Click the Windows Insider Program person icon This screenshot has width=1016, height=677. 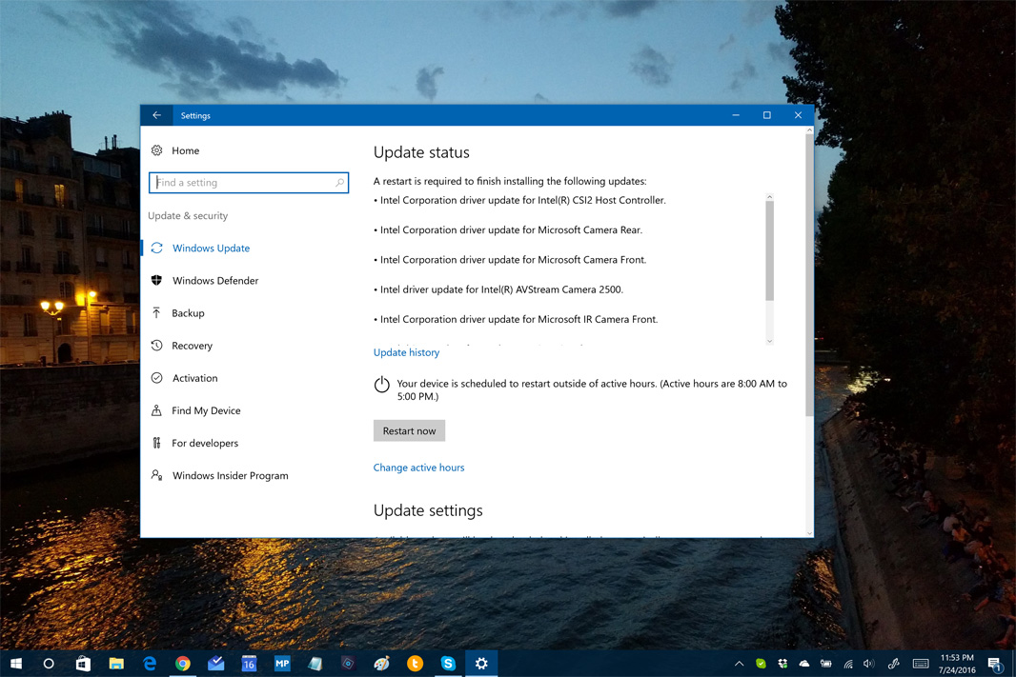pos(157,475)
